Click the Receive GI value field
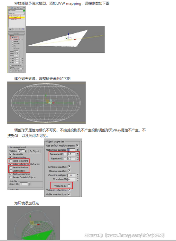Viewport: 176px width, 241px height. click(71, 158)
